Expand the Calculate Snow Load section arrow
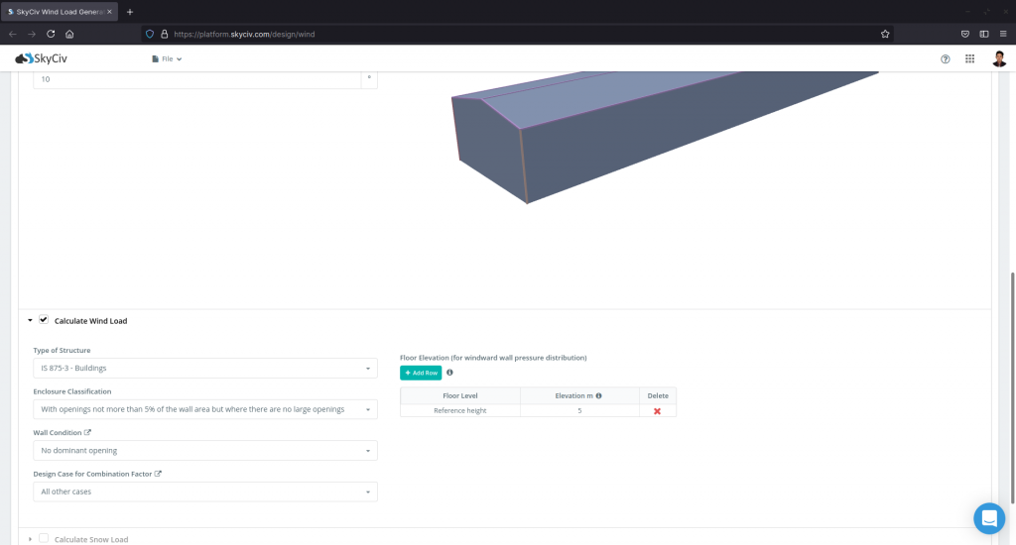 pos(30,539)
